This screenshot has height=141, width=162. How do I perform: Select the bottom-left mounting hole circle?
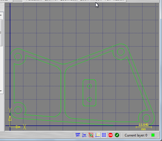point(18,110)
